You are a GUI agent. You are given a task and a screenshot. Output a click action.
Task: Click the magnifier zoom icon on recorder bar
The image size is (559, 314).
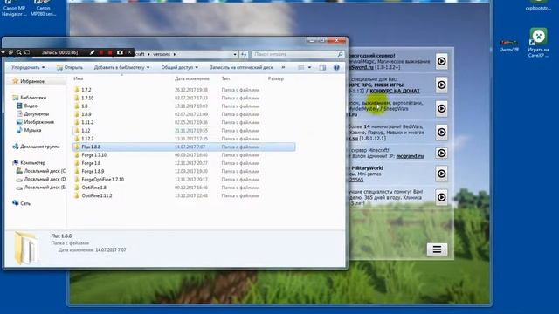pos(19,52)
